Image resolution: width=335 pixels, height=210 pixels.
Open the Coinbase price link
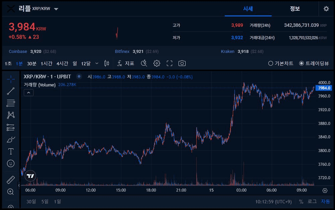18,52
